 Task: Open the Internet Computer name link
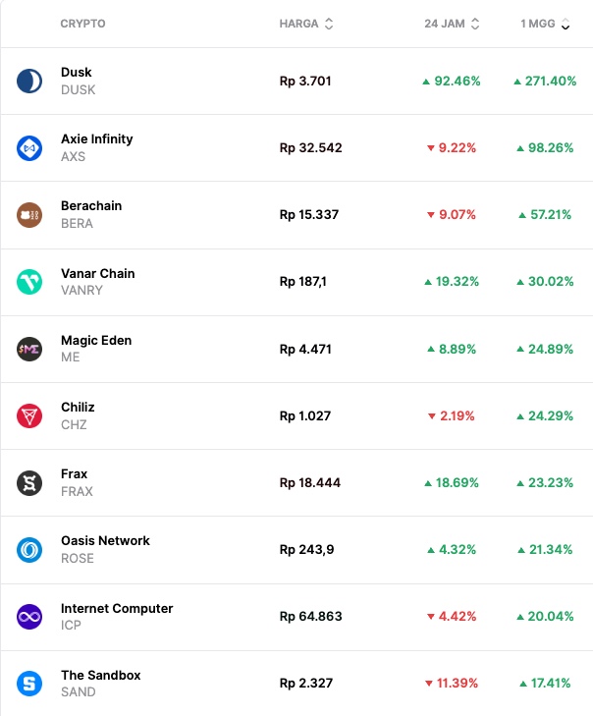coord(117,608)
